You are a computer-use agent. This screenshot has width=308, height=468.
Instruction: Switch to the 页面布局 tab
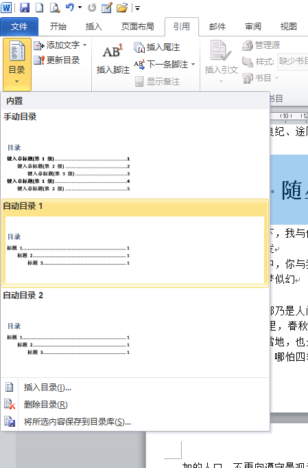[138, 27]
